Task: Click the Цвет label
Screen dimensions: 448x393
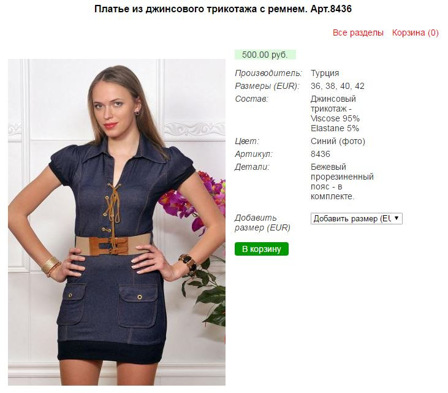Action: coord(246,141)
